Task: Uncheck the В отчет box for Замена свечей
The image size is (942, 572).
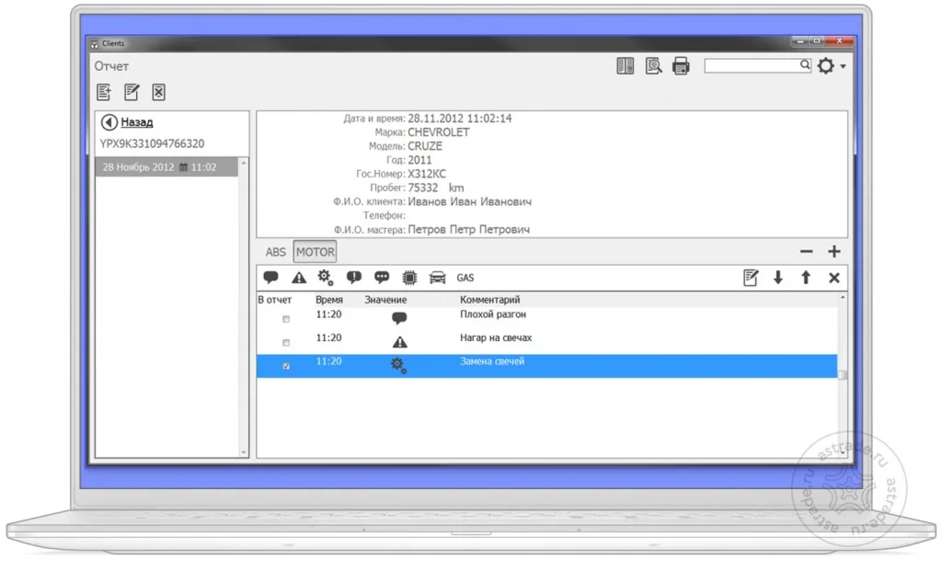Action: click(x=286, y=364)
